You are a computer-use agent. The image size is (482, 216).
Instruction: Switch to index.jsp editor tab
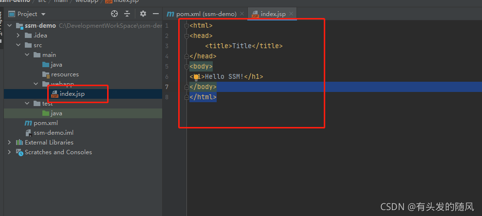273,14
